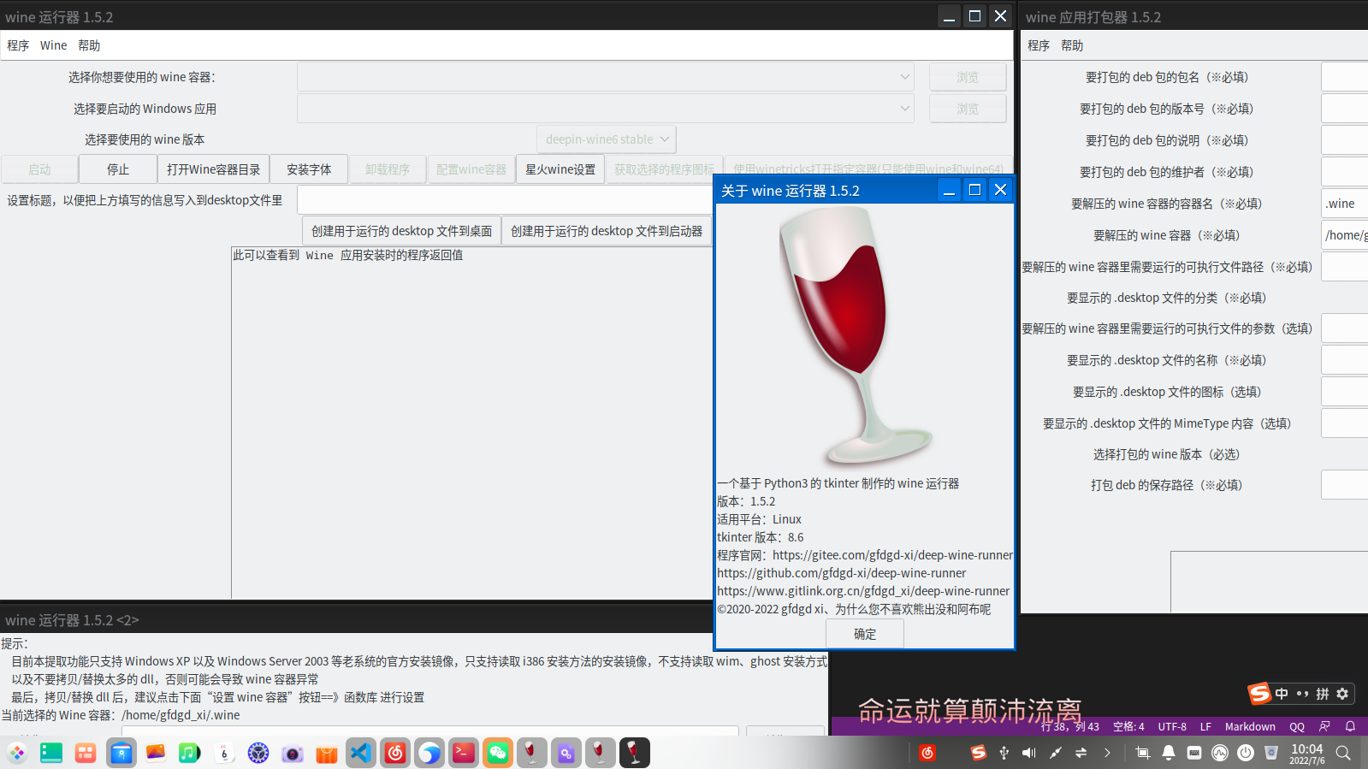Screen dimensions: 1368x769
Task: Click the wine glass image in about dialog
Action: tap(858, 336)
